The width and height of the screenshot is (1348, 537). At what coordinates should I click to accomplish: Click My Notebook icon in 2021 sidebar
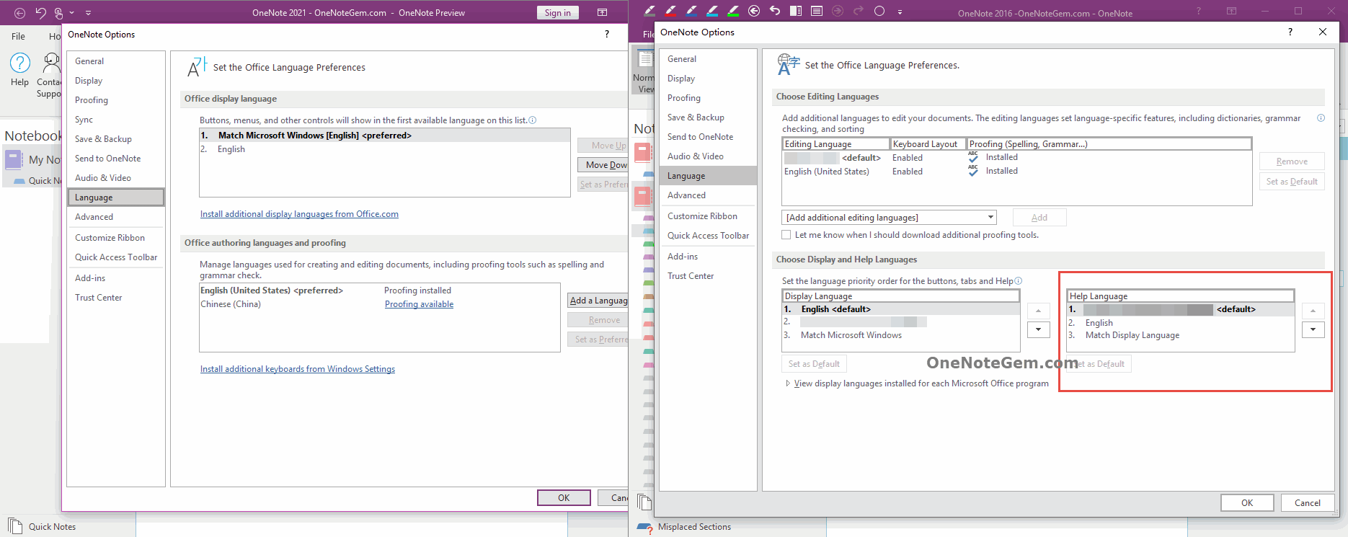14,159
